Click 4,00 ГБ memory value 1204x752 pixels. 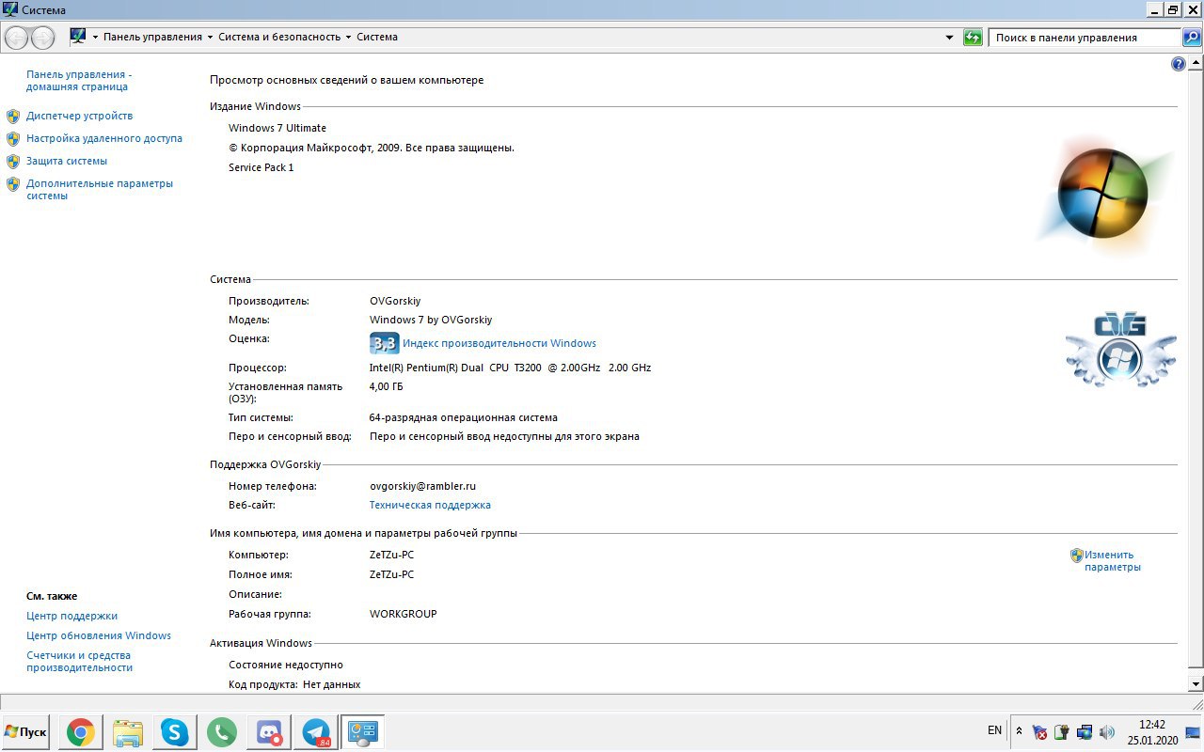(x=386, y=386)
